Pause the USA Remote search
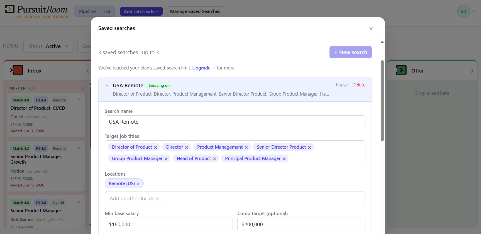 pos(342,85)
